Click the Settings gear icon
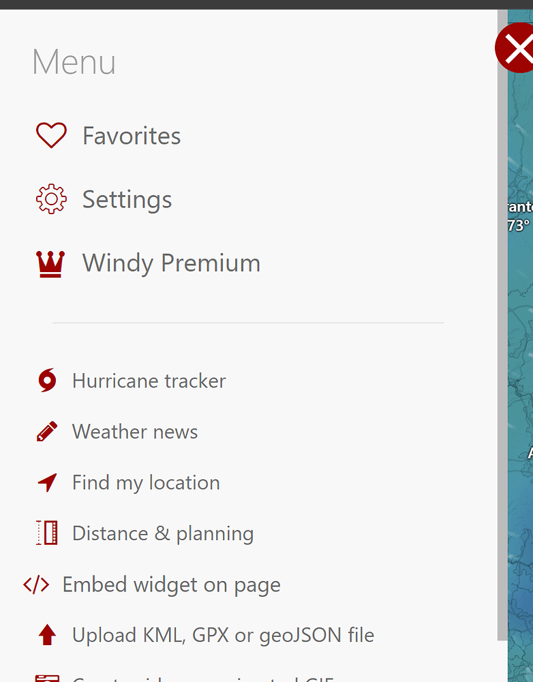 click(51, 198)
